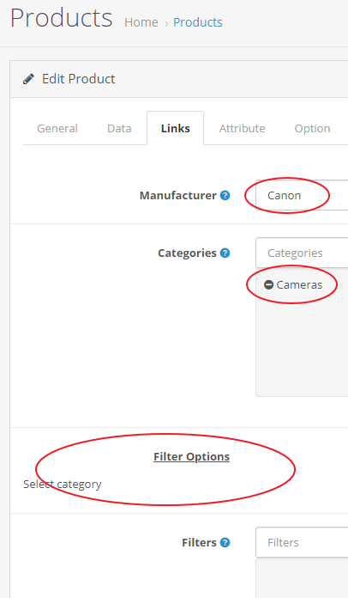
Task: Click the Products page title
Action: click(x=62, y=18)
